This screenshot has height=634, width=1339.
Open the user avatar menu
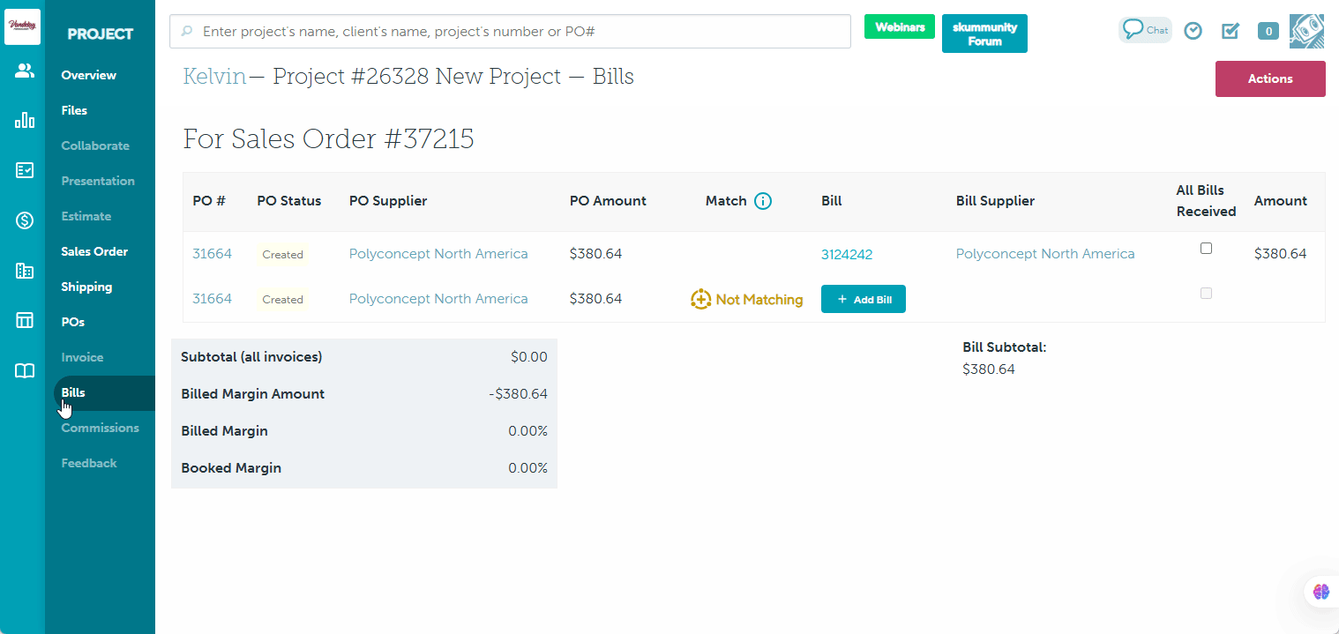click(1306, 31)
